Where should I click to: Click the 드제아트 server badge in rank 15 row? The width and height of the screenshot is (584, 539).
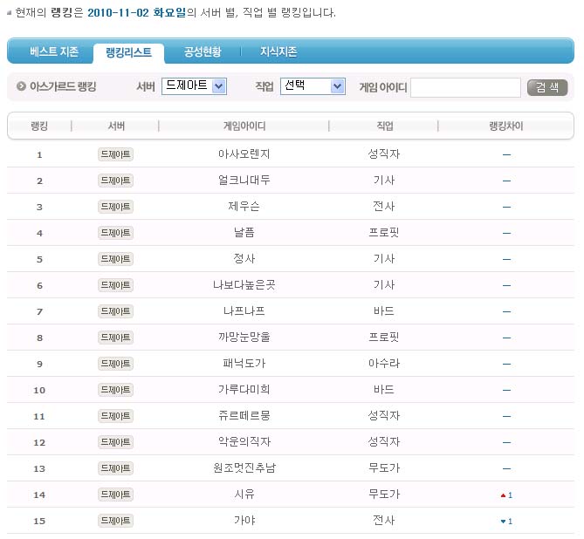[x=115, y=521]
